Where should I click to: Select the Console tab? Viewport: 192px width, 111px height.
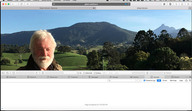[155, 77]
